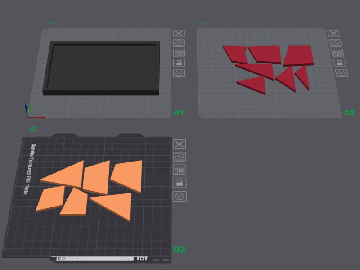
Task: Arrange objects on plate 03
Action: tap(180, 170)
